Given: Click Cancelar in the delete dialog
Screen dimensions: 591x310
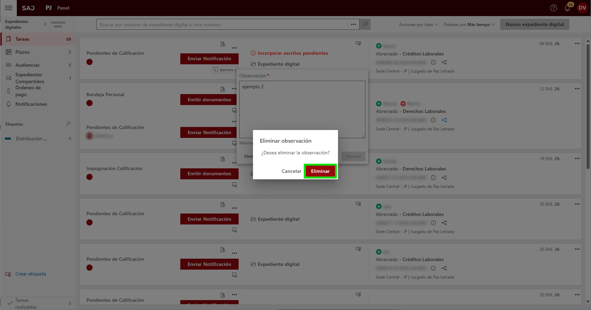Looking at the screenshot, I should click(x=291, y=171).
